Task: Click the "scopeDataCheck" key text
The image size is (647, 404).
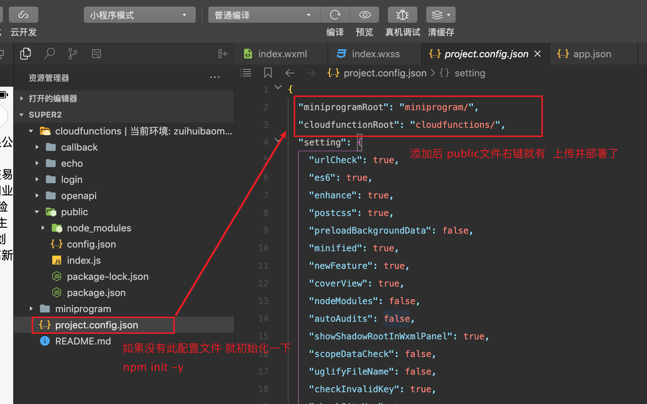Action: [x=352, y=354]
